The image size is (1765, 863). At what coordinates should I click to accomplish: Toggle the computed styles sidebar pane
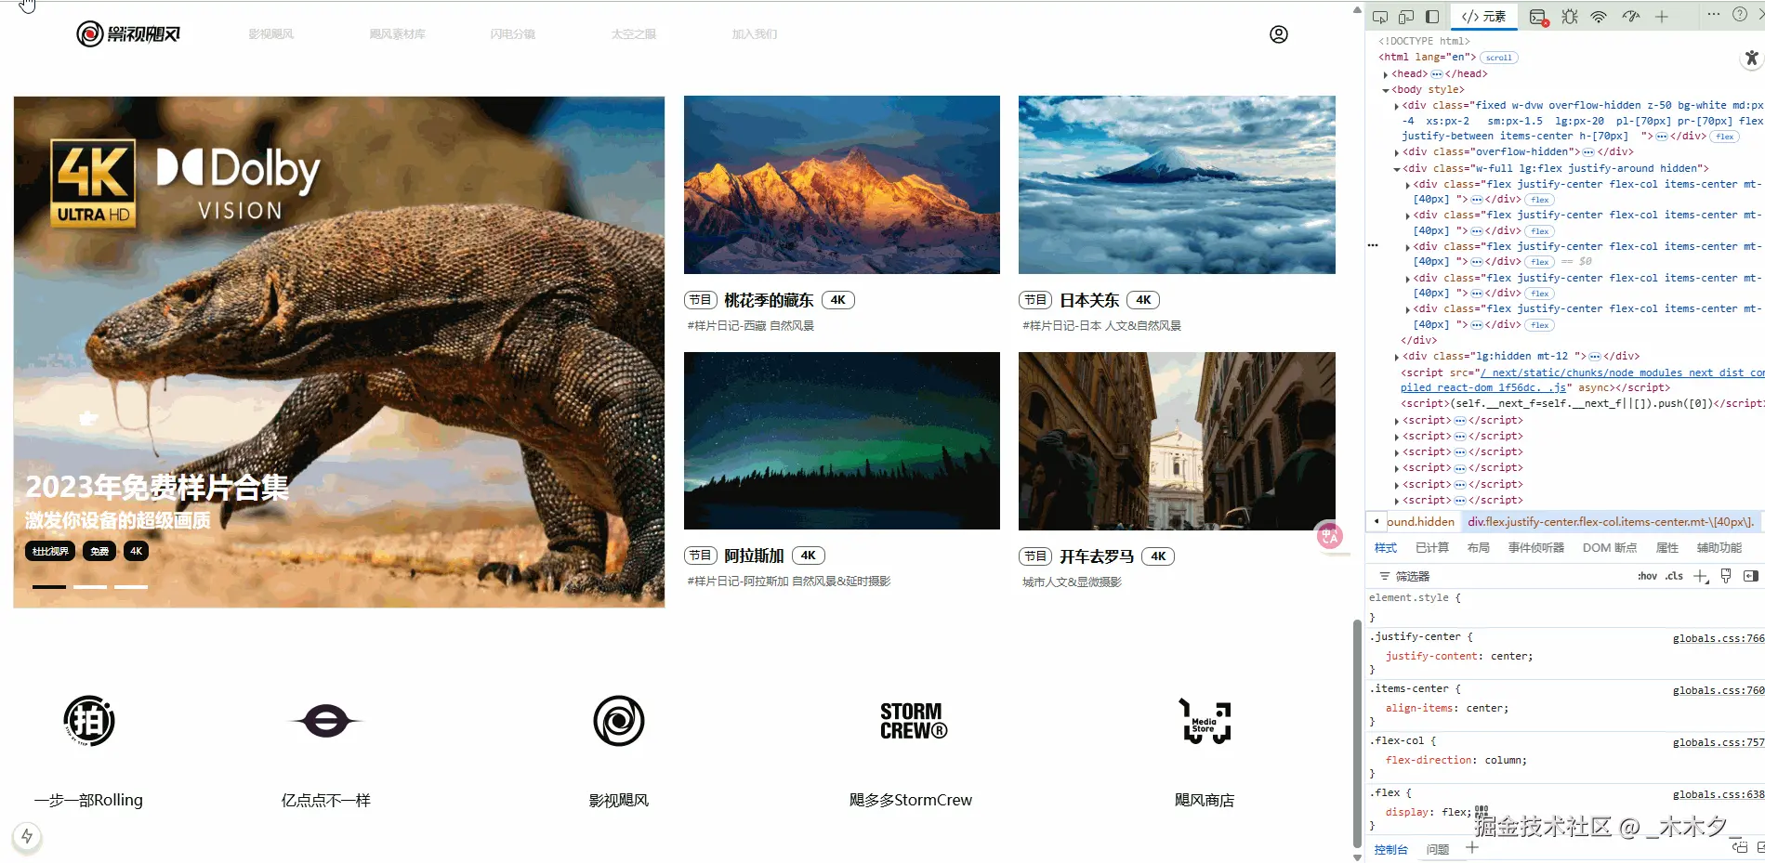1751,576
